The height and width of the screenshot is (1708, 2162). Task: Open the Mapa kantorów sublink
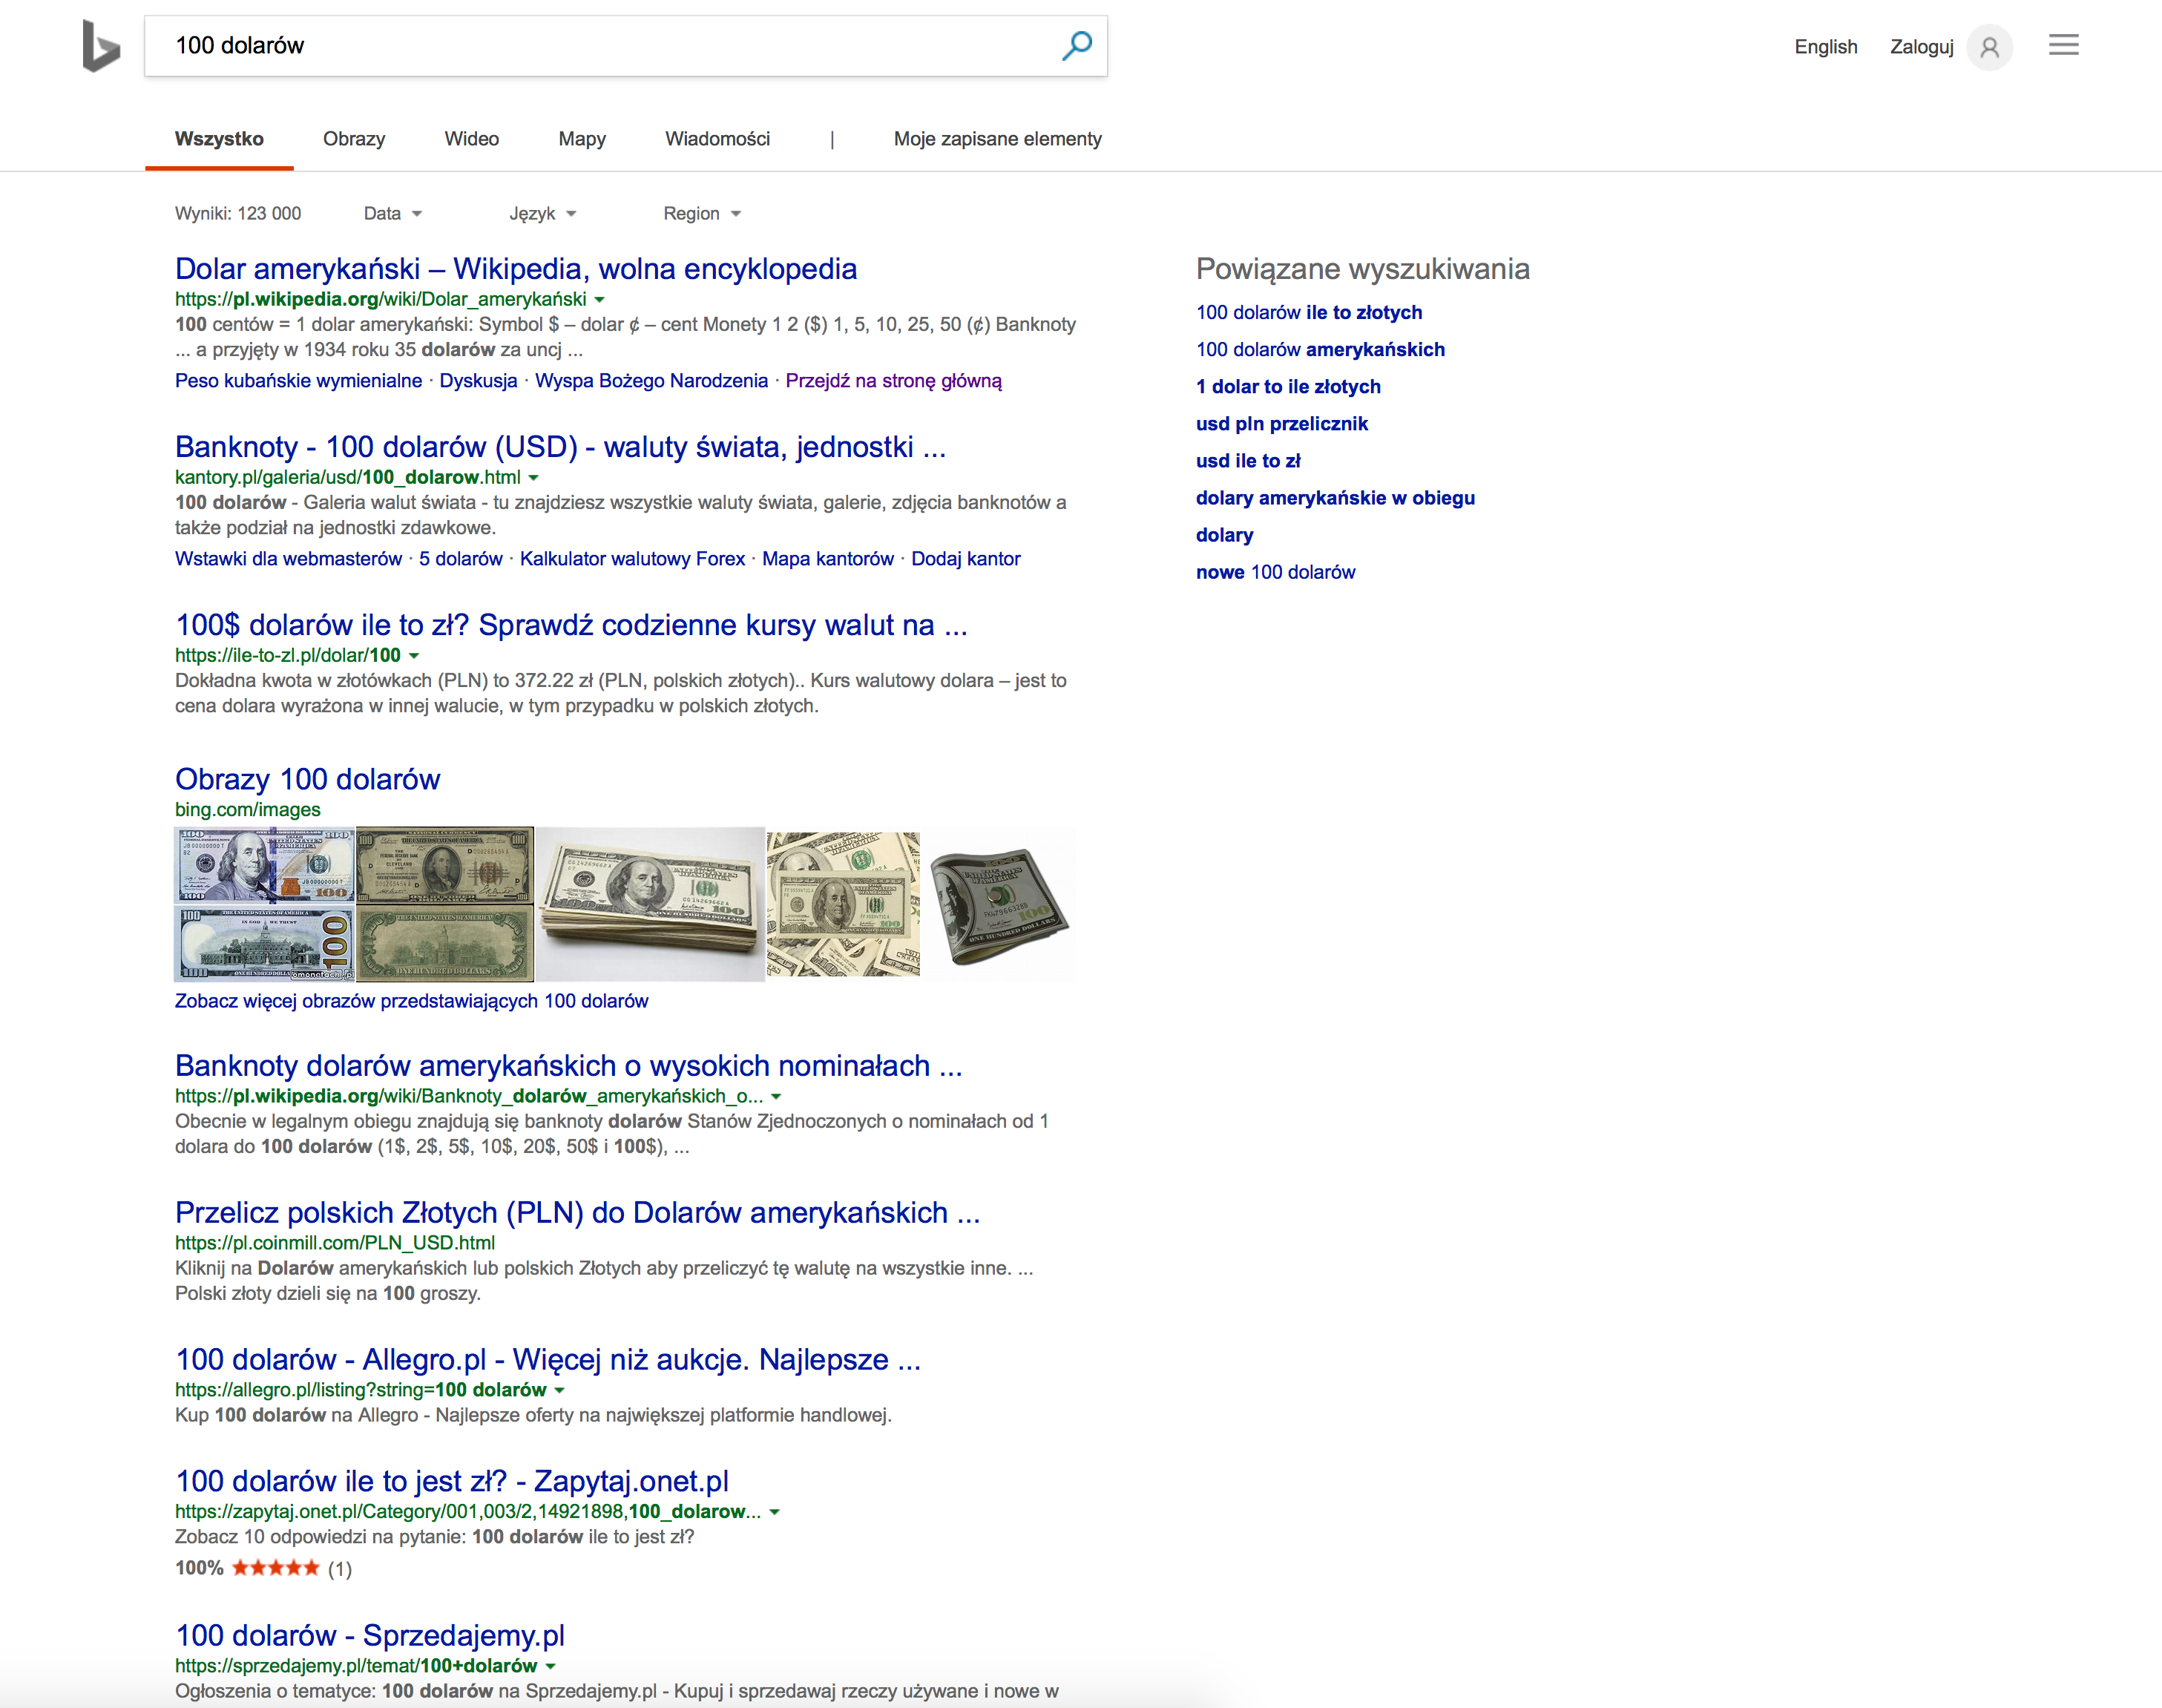[x=828, y=558]
